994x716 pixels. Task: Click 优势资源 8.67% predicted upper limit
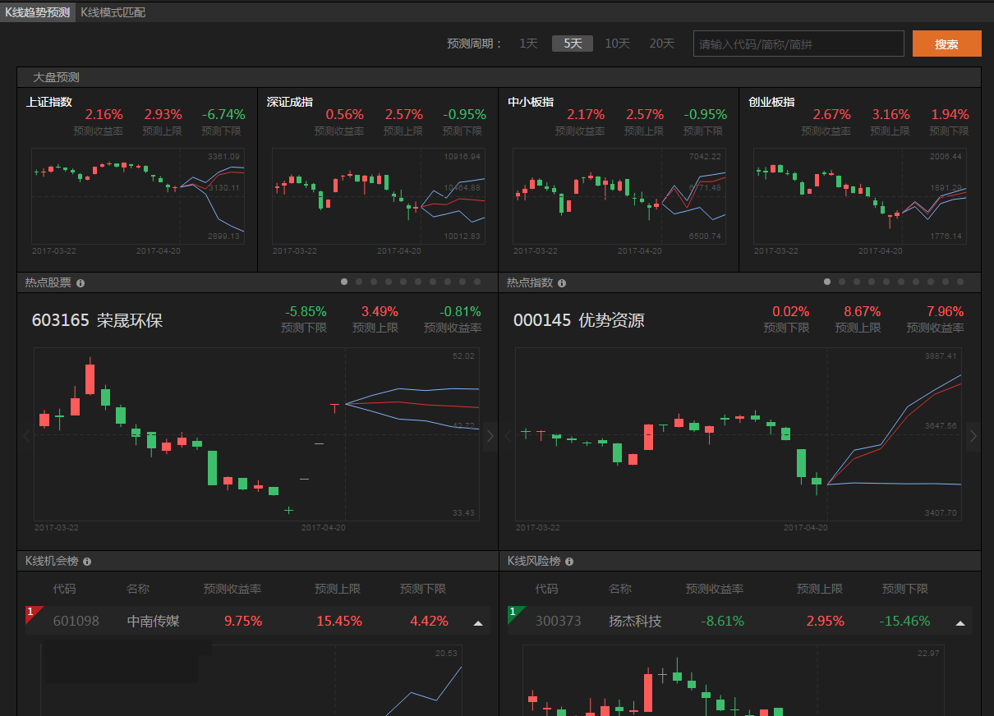coord(863,311)
